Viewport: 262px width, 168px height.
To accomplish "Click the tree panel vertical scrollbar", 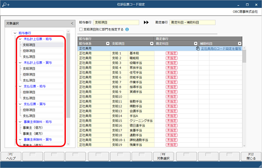I will (68, 75).
